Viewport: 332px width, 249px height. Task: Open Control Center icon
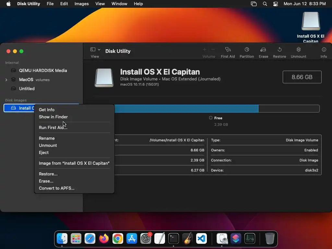point(276,4)
